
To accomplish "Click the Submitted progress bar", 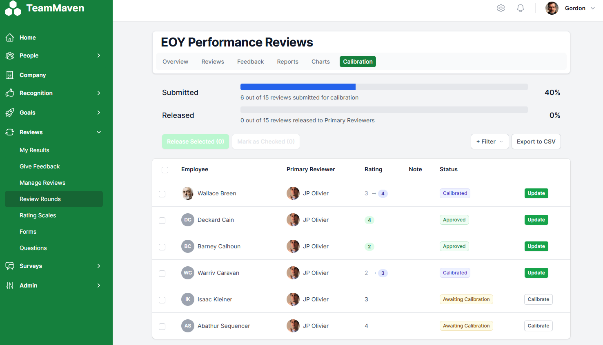I will tap(384, 87).
